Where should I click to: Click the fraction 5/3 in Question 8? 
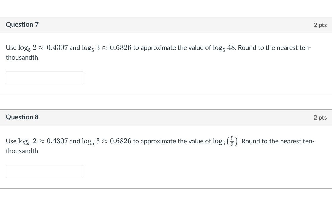[x=231, y=141]
